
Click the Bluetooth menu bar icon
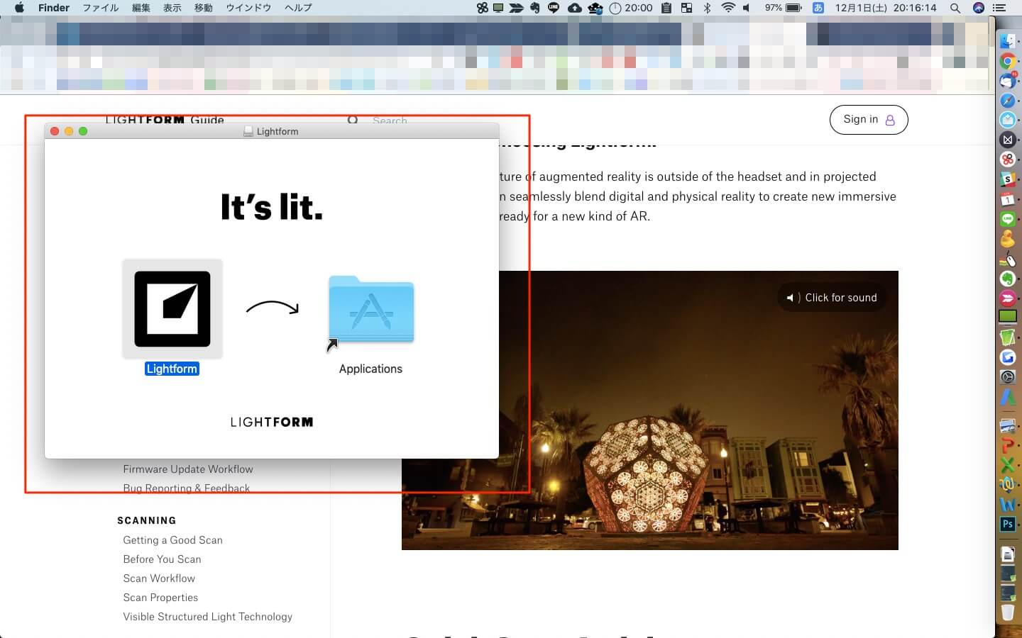(707, 8)
